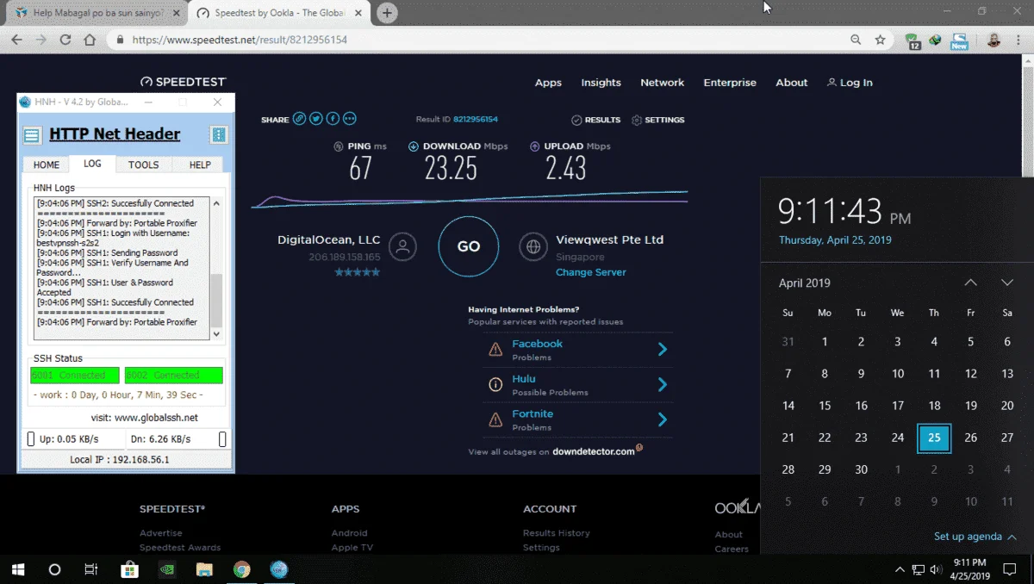Viewport: 1034px width, 584px height.
Task: Expand Facebook problems chevron
Action: [x=662, y=349]
